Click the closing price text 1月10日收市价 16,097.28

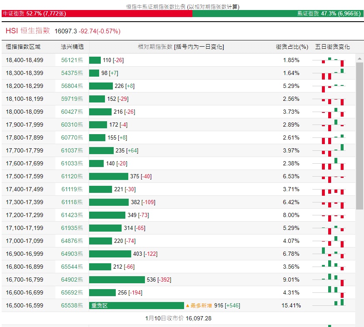point(178,318)
